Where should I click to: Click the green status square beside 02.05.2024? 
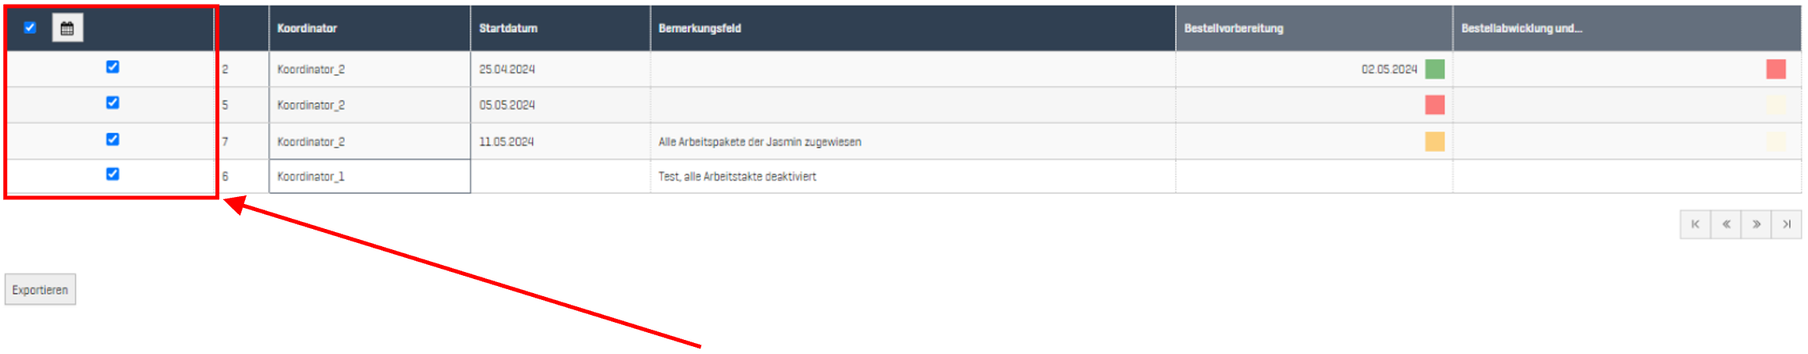tap(1435, 69)
